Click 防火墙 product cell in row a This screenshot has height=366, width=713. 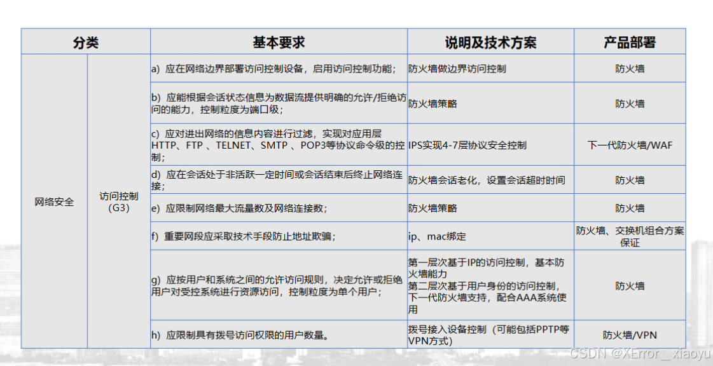pyautogui.click(x=630, y=69)
